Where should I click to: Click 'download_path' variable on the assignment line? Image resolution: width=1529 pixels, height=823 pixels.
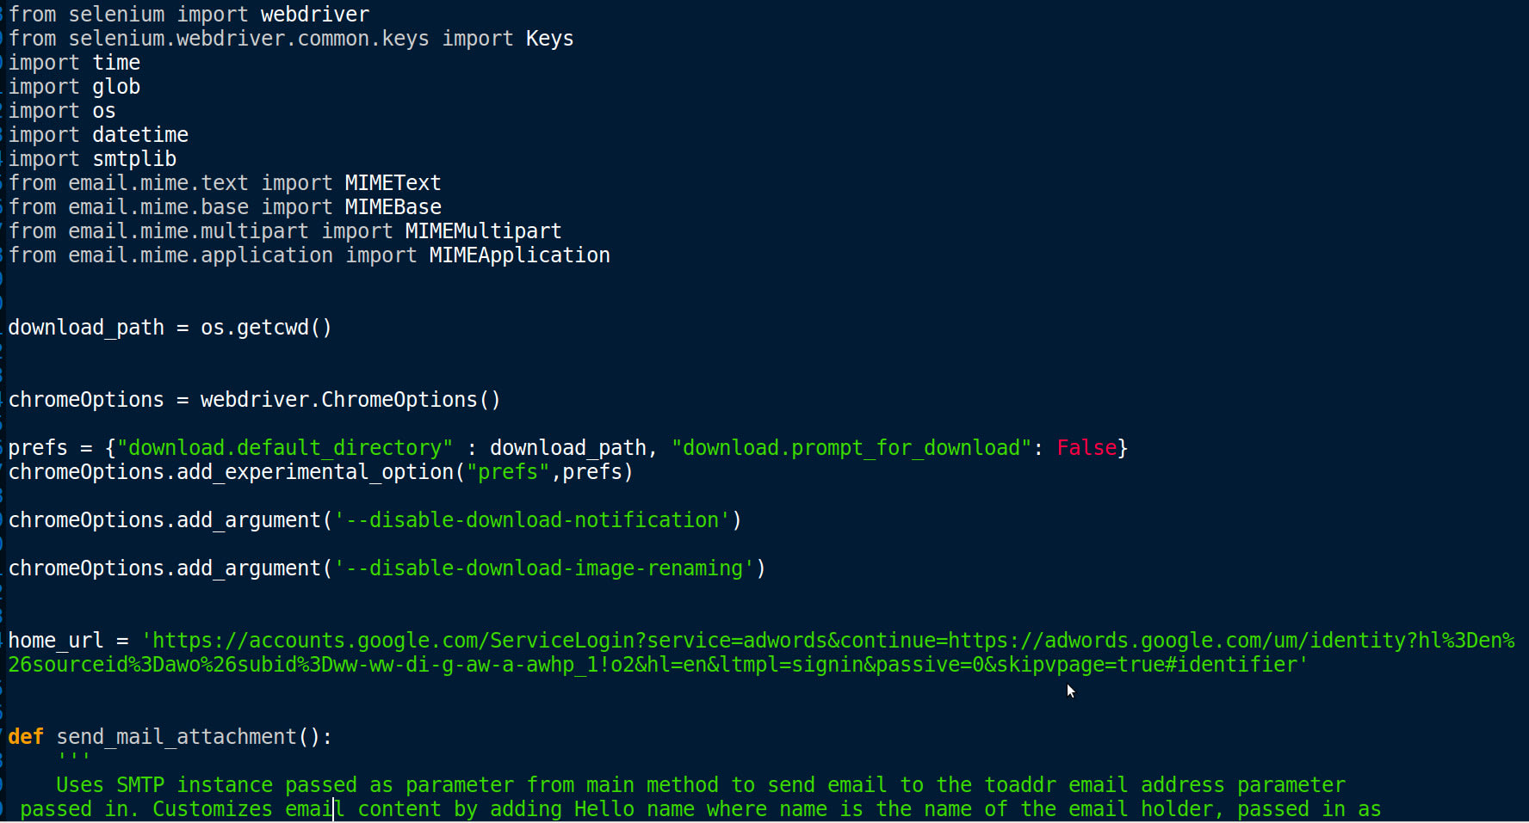coord(86,328)
